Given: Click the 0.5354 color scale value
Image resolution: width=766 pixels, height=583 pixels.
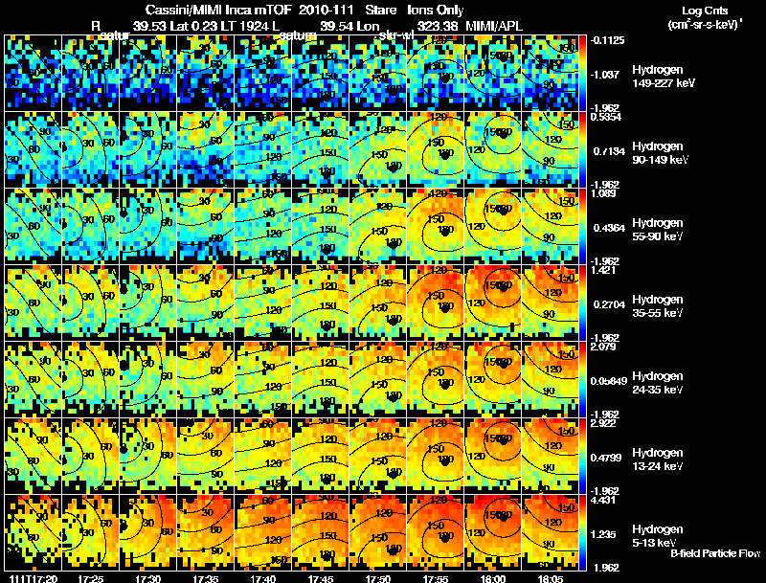Looking at the screenshot, I should 606,117.
